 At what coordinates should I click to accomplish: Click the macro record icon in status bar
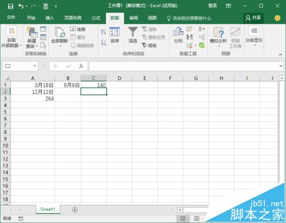(x=21, y=218)
